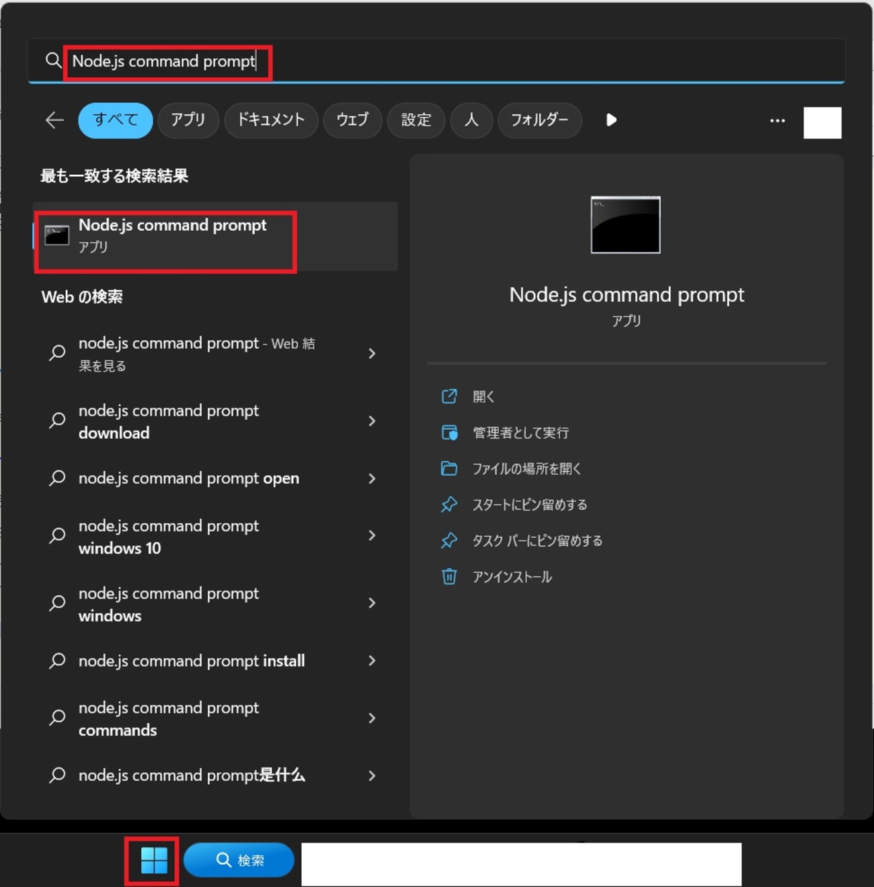This screenshot has width=874, height=887.
Task: Click 'node.js command prompt commands' suggestion text
Action: coord(169,719)
